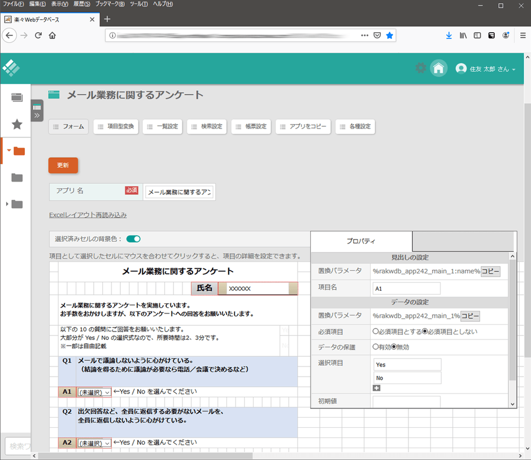The image size is (531, 460).
Task: Expand sidebar with double-chevron handle
Action: click(x=37, y=110)
